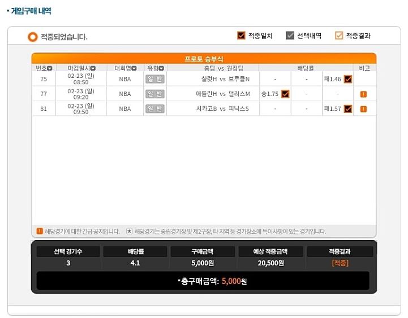Screen dimensions: 408x318
Task: Click the 일반 type badge for game 81
Action: pos(155,108)
